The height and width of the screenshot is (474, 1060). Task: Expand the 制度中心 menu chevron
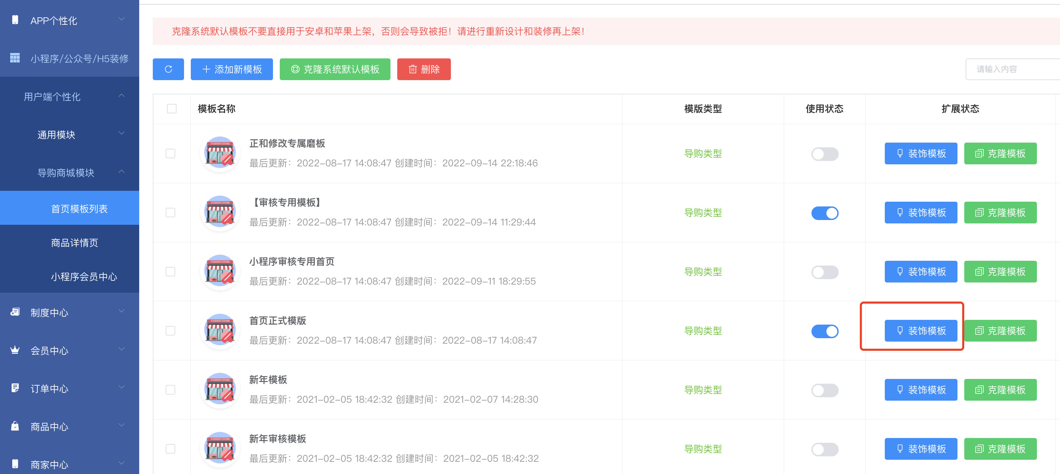tap(122, 311)
